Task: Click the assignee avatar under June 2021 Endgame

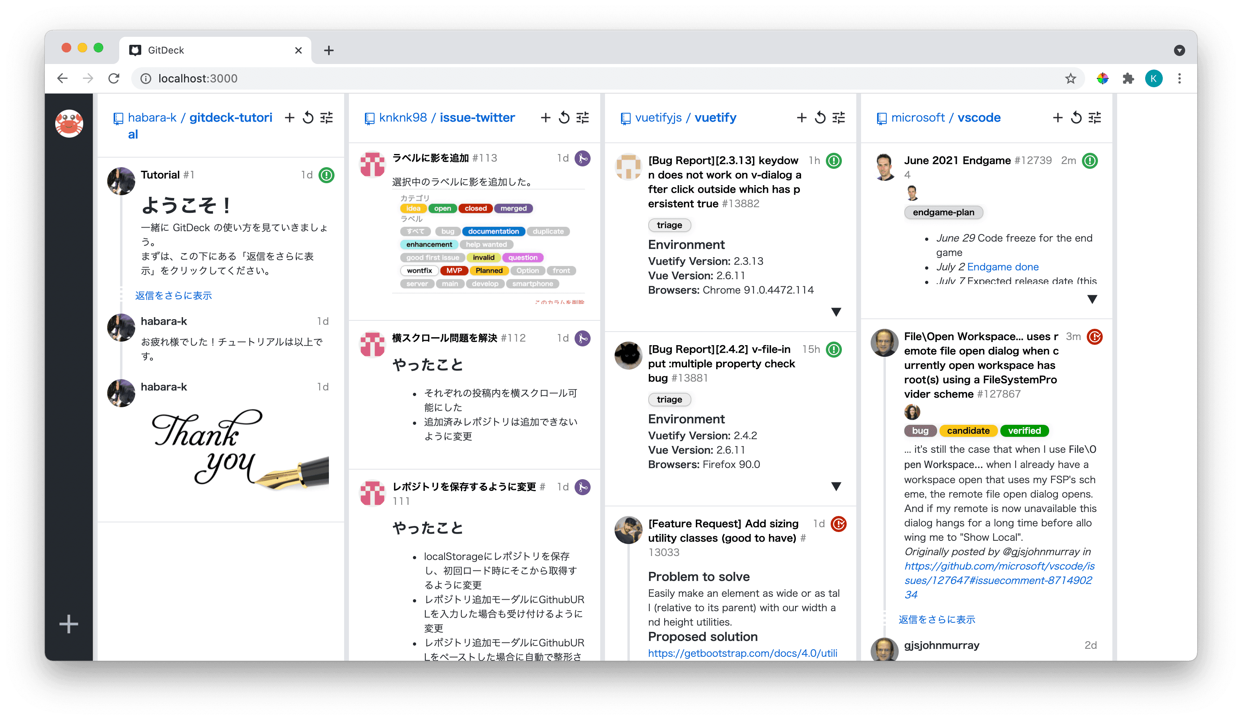Action: coord(912,193)
